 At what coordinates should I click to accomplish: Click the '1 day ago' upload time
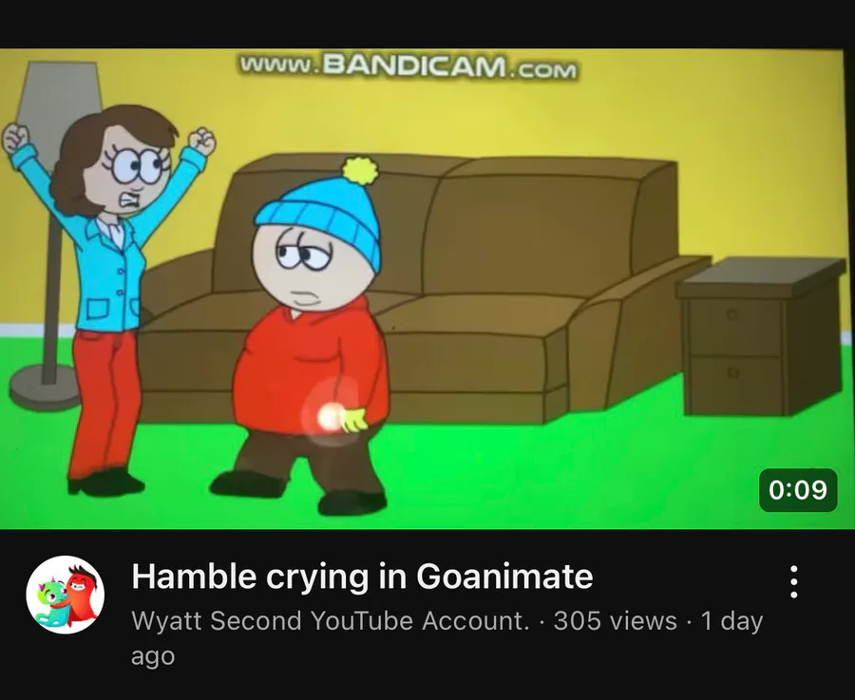click(x=447, y=638)
